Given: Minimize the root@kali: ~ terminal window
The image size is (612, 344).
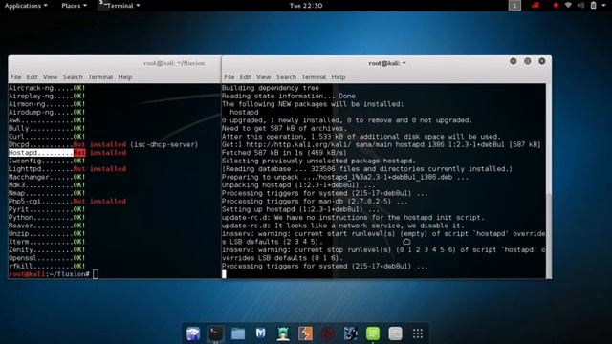Looking at the screenshot, I should (514, 61).
